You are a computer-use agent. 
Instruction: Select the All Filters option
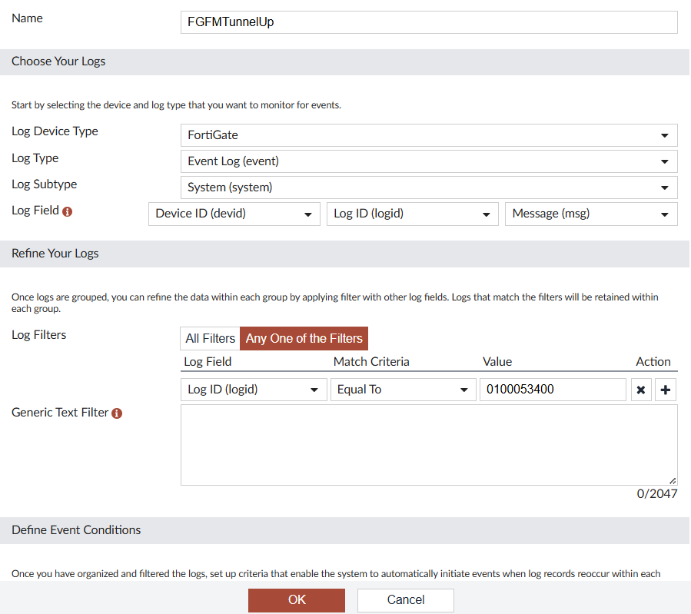[x=210, y=338]
